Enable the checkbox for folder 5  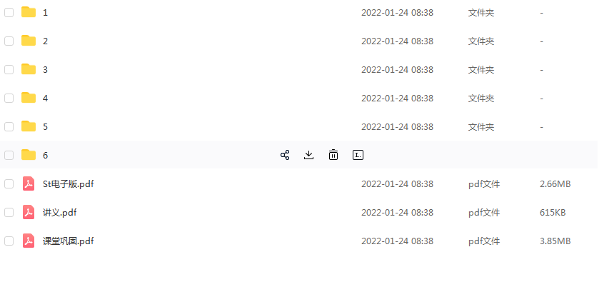pos(9,126)
